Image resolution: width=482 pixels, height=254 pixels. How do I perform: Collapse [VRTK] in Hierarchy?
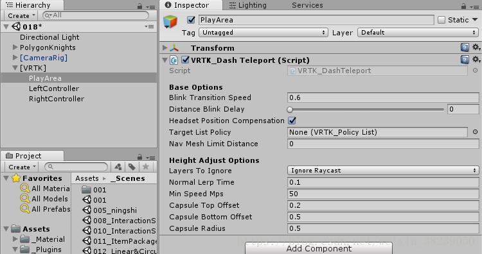[x=15, y=68]
